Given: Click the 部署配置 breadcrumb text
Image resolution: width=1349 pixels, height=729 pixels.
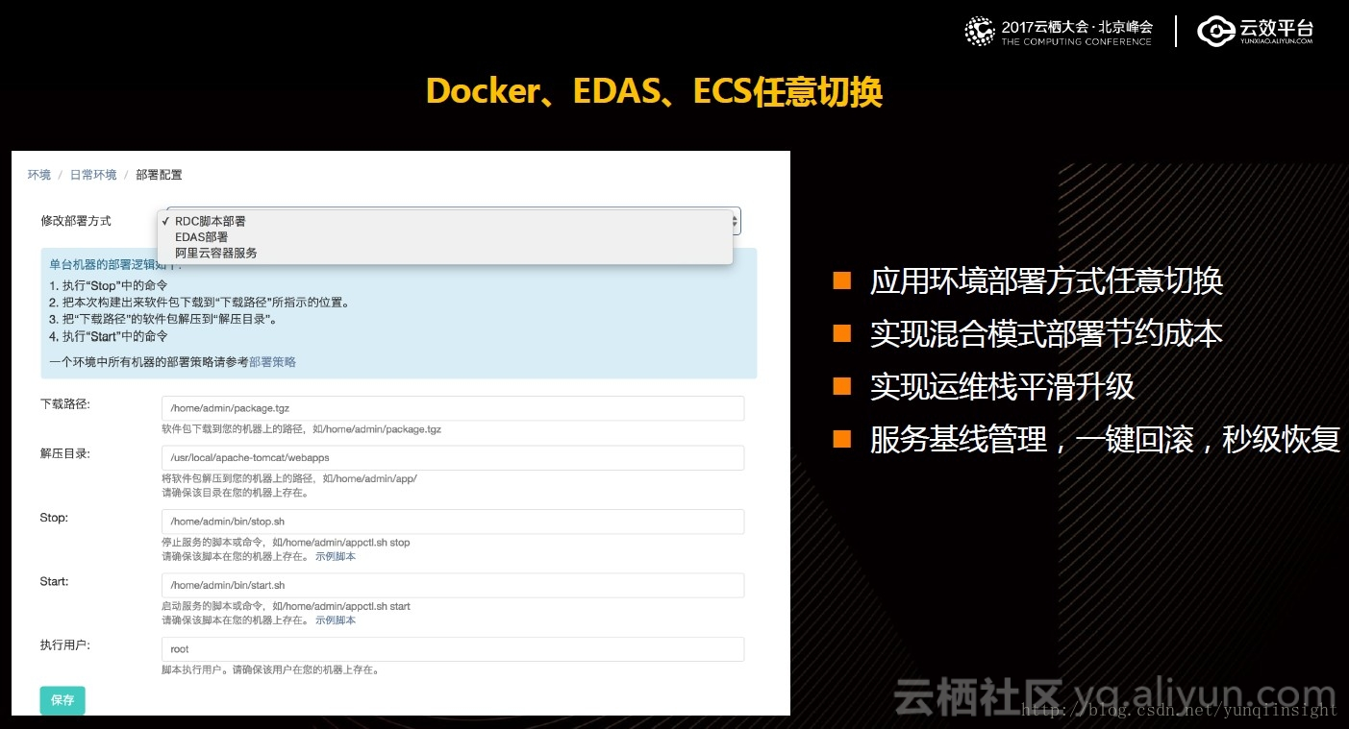Looking at the screenshot, I should 159,175.
